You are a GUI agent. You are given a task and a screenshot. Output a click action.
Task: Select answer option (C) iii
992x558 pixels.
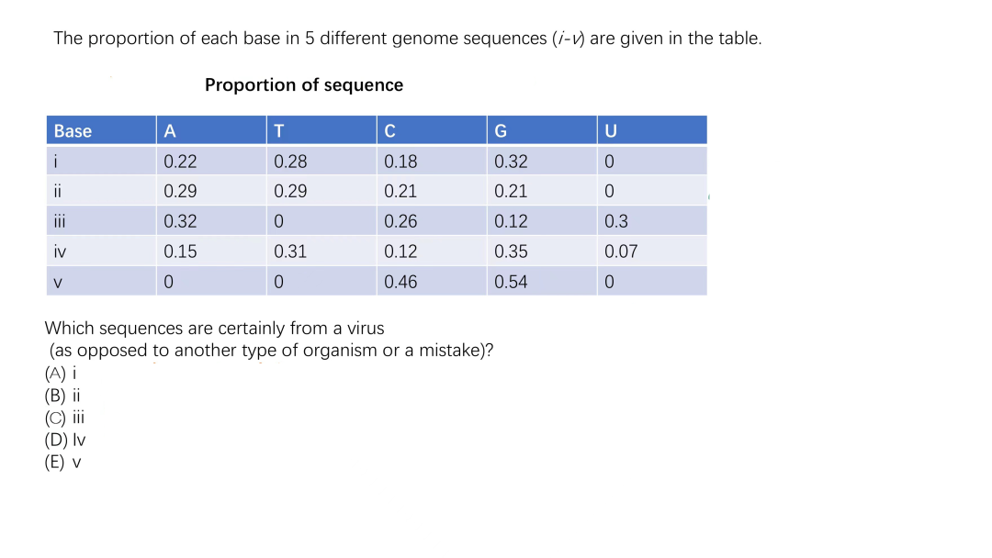coord(64,418)
